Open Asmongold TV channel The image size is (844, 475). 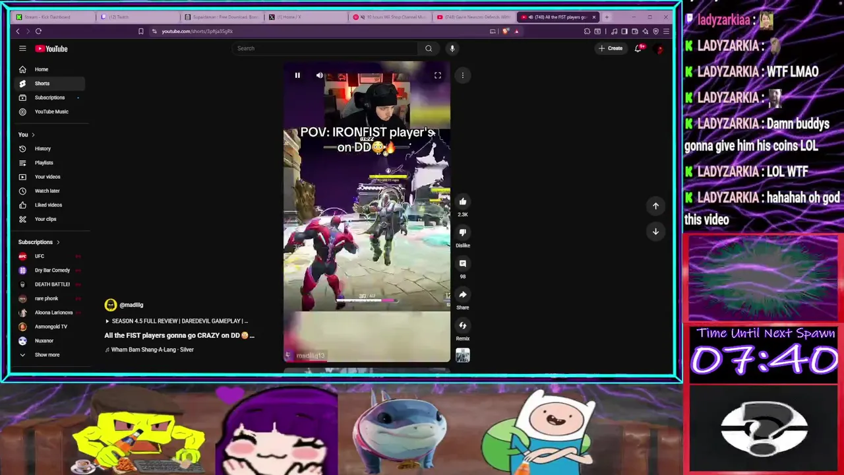coord(49,327)
